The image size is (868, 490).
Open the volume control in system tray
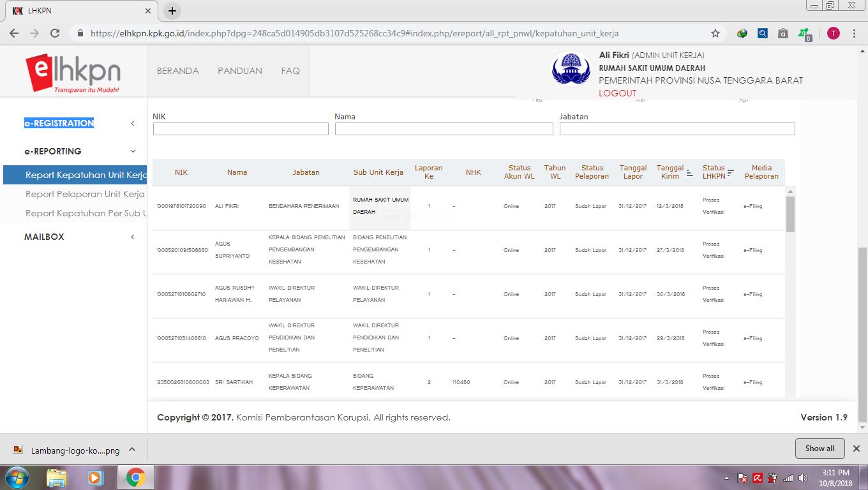(803, 478)
